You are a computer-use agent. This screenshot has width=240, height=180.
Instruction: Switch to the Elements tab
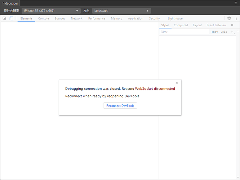click(x=26, y=18)
